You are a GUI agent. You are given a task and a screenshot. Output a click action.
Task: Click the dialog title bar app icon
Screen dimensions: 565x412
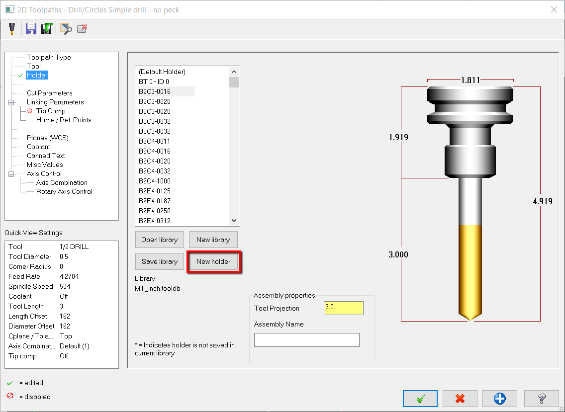tap(10, 9)
